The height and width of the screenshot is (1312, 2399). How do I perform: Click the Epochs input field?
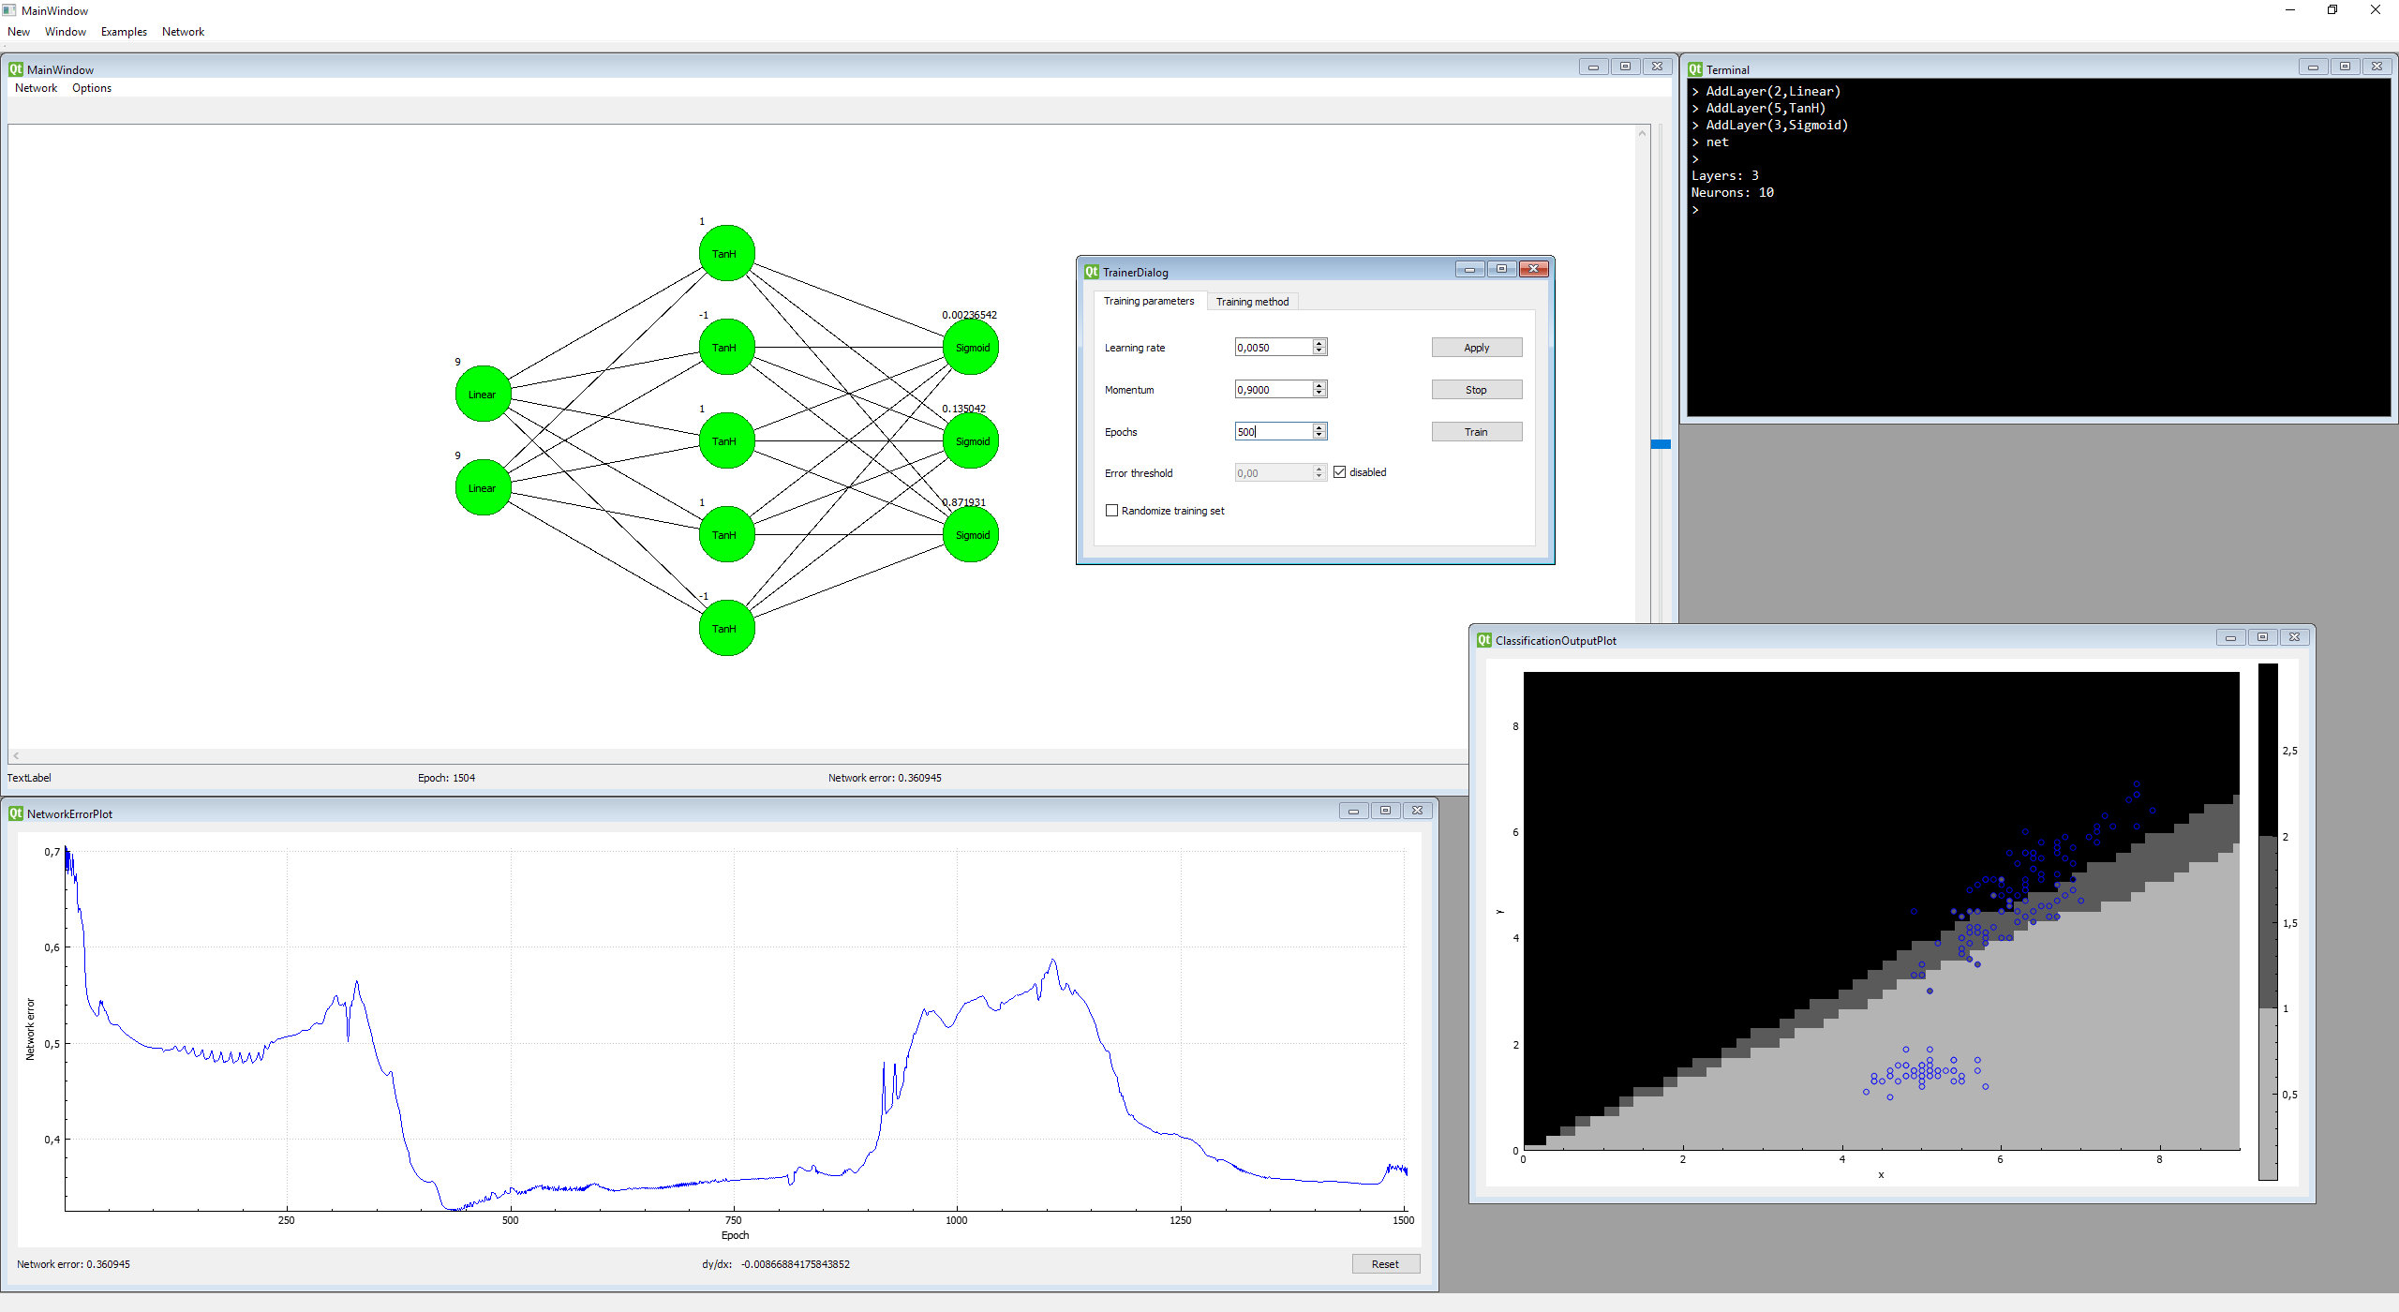click(1273, 431)
